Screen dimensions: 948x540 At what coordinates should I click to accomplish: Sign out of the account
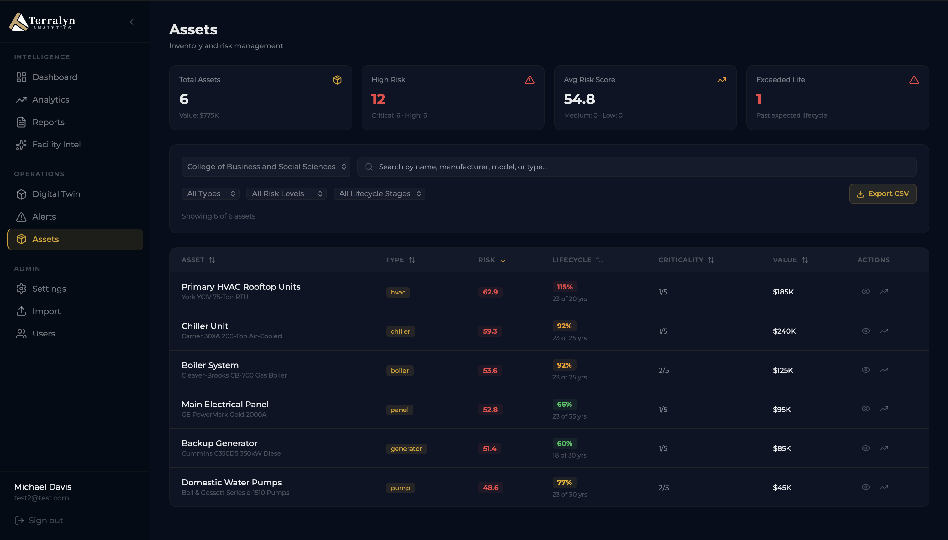coord(39,521)
